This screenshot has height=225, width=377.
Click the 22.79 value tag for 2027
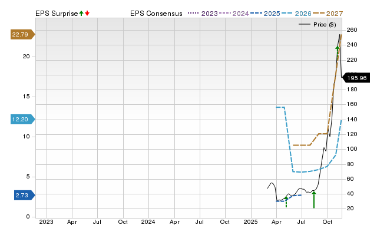(23, 34)
